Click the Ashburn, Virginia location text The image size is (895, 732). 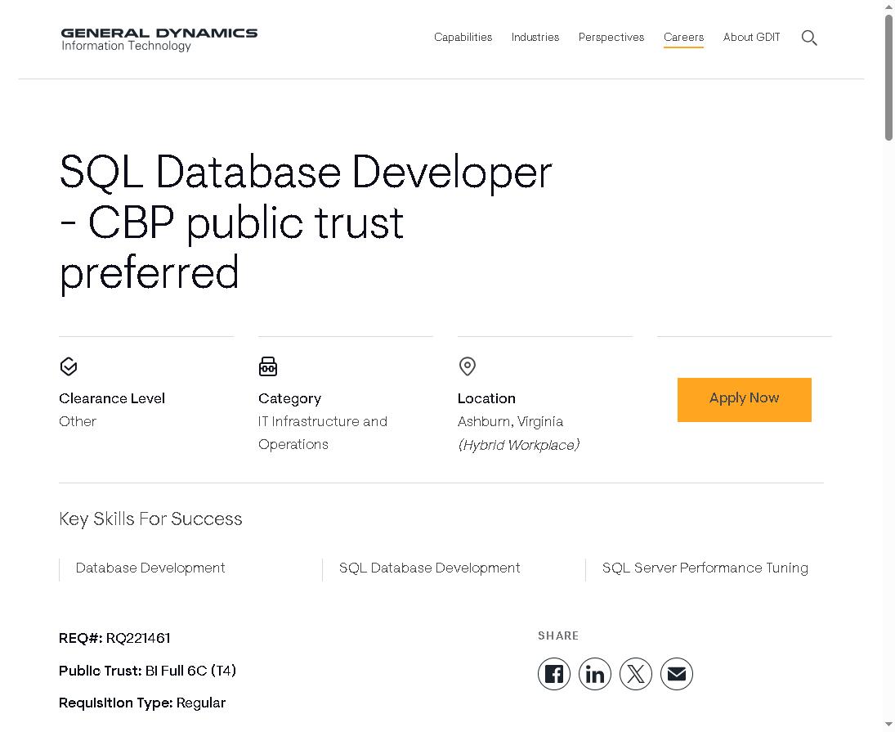(x=510, y=422)
